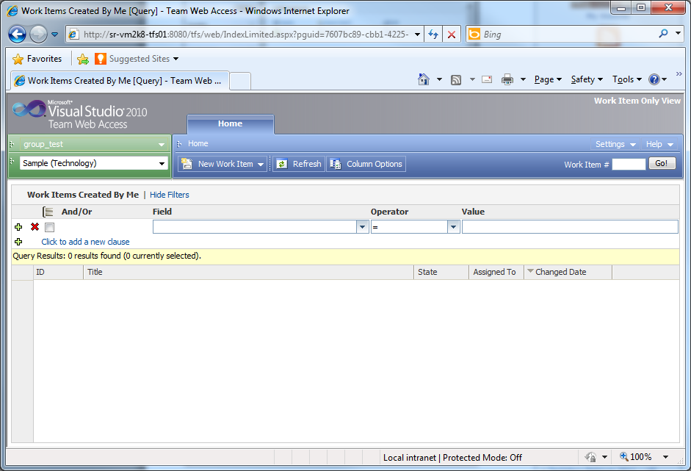Image resolution: width=691 pixels, height=471 pixels.
Task: Click the plus icon to insert clause in first row
Action: tap(18, 227)
